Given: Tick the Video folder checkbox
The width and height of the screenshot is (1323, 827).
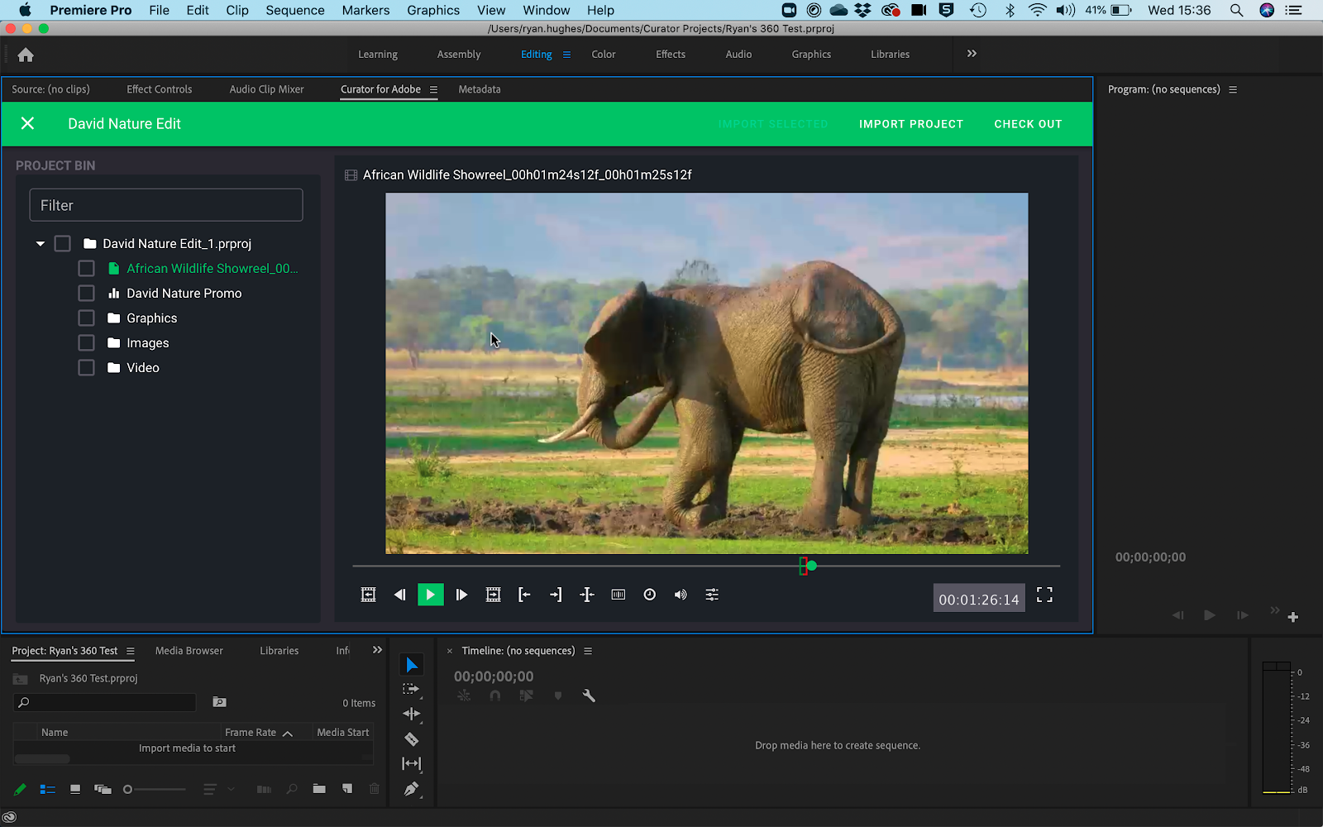Looking at the screenshot, I should (x=86, y=368).
